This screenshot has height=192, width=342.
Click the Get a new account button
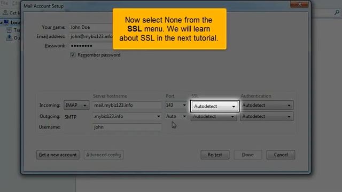pos(58,155)
